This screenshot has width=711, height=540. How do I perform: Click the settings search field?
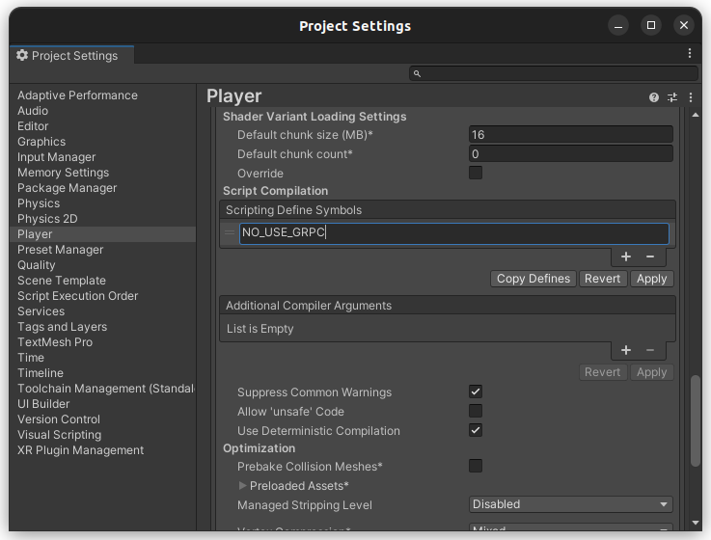pos(553,73)
